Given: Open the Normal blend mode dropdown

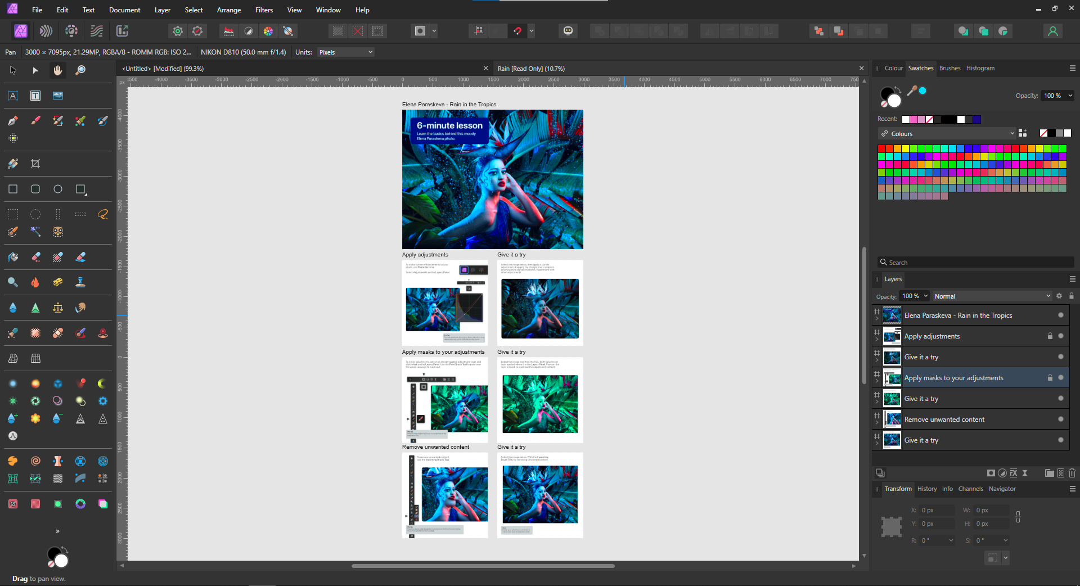Looking at the screenshot, I should (x=992, y=296).
